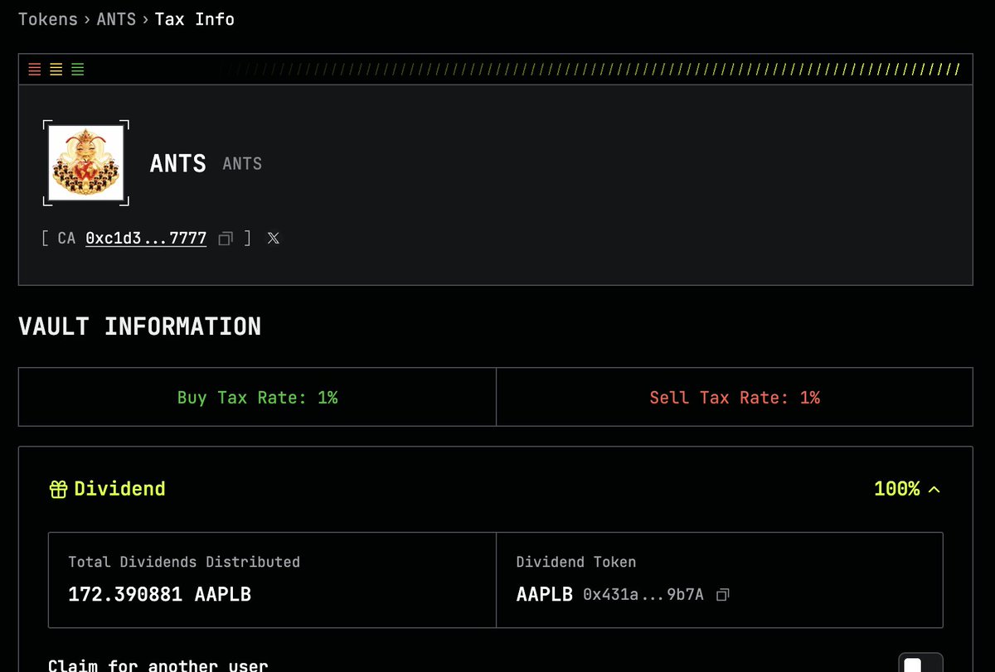The width and height of the screenshot is (995, 672).
Task: Collapse the Dividend section with chevron
Action: click(934, 490)
